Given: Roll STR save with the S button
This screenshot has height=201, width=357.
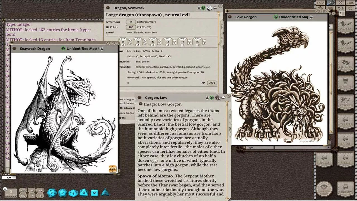Looking at the screenshot, I should pos(130,43).
